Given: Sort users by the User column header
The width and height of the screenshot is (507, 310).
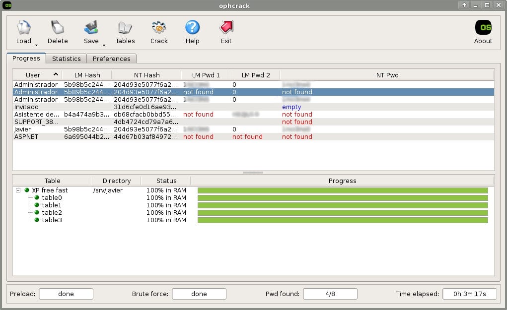Looking at the screenshot, I should click(33, 75).
